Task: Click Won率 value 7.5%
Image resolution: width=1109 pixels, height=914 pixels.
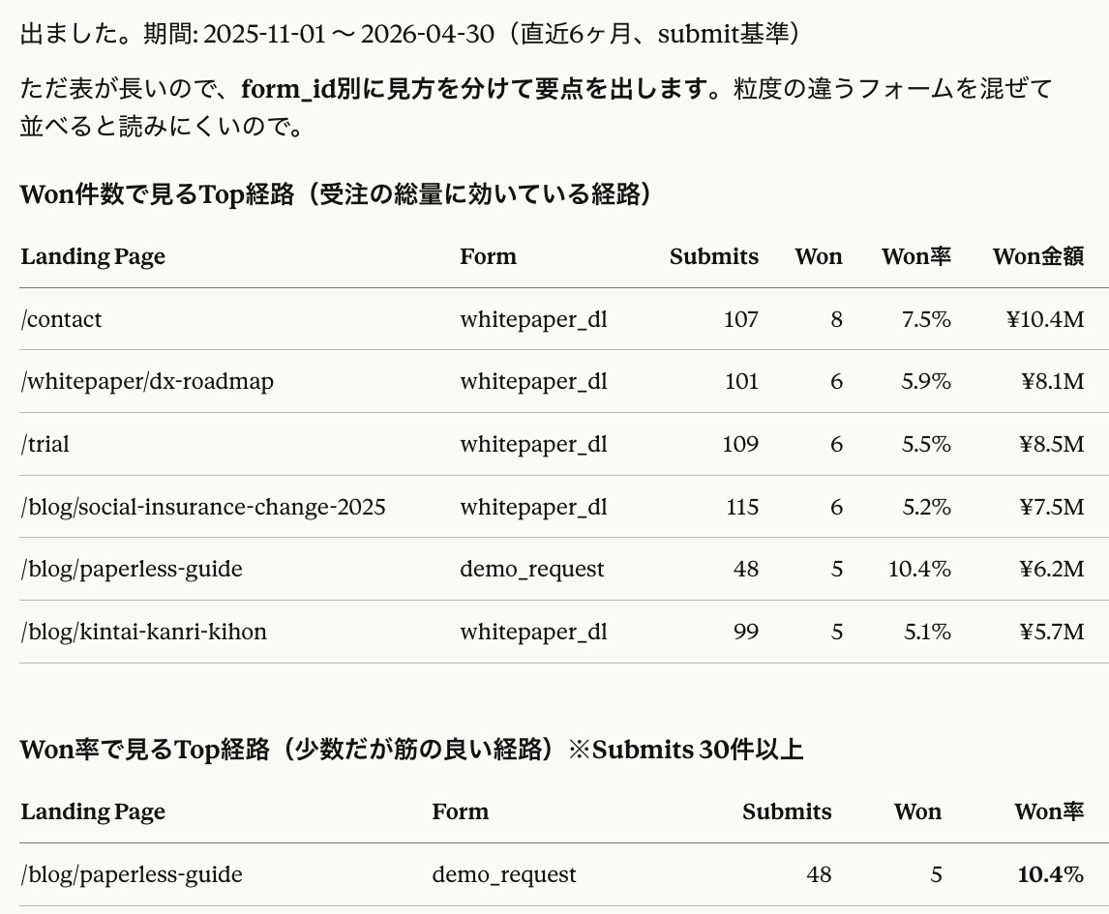Action: coord(926,319)
